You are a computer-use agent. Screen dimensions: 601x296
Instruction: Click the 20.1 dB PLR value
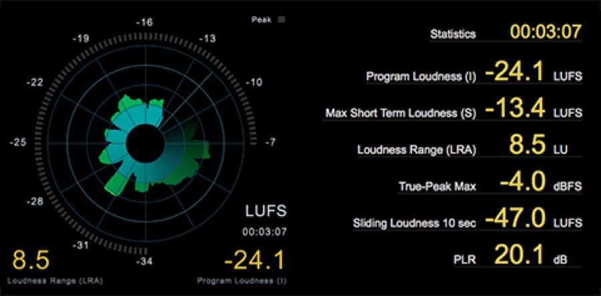click(x=520, y=254)
